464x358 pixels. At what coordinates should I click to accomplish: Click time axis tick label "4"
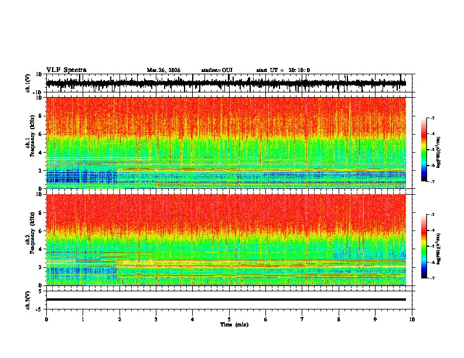coord(193,319)
